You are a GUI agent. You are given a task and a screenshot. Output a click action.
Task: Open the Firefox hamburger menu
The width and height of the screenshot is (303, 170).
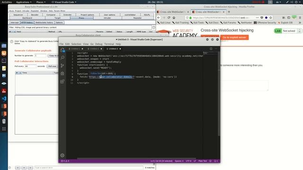pyautogui.click(x=300, y=17)
